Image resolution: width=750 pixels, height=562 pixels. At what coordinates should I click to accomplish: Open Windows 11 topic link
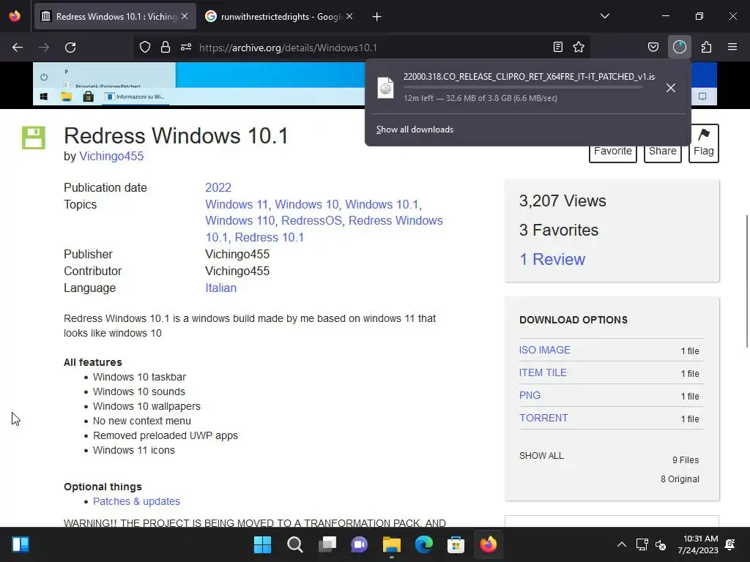pyautogui.click(x=237, y=205)
